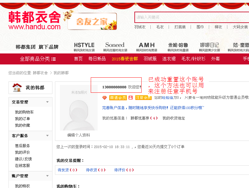The image size is (249, 188).
Task: Collapse the 账户管理 section arrow
Action: 47,176
